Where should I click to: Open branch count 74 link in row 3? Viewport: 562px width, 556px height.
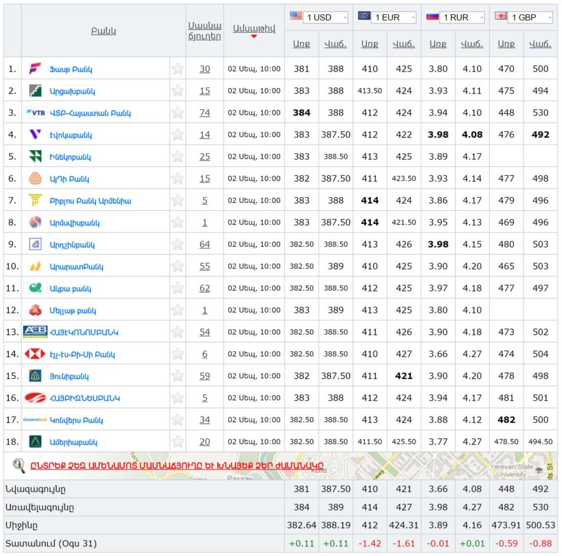click(x=205, y=113)
